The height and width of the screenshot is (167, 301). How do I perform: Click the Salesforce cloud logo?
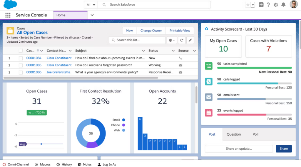(x=10, y=5)
